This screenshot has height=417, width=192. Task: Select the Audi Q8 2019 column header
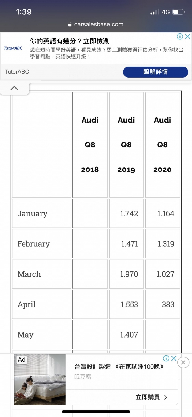[x=126, y=145]
